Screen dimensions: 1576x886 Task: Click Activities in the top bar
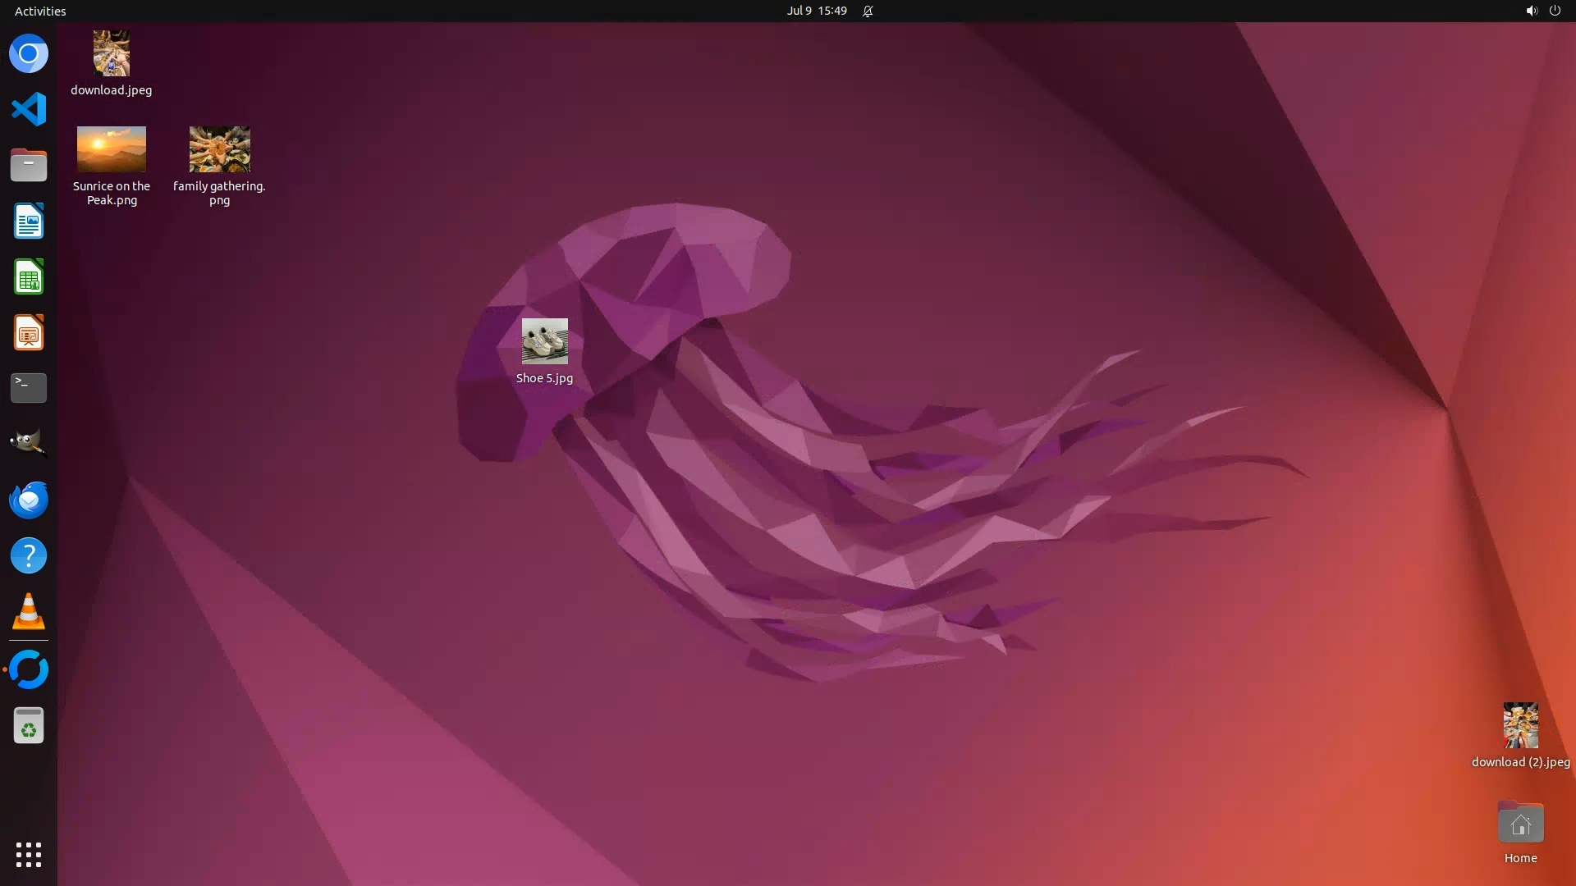click(40, 11)
